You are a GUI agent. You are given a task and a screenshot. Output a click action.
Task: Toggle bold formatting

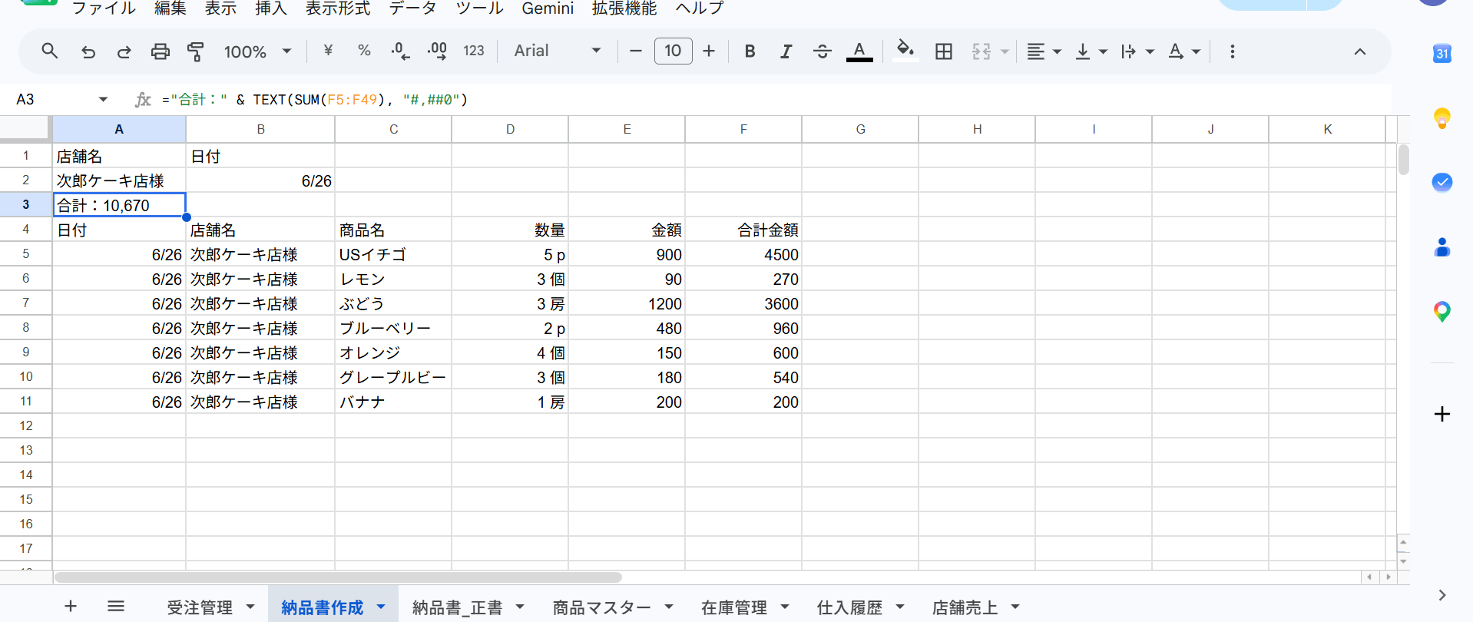[x=750, y=51]
